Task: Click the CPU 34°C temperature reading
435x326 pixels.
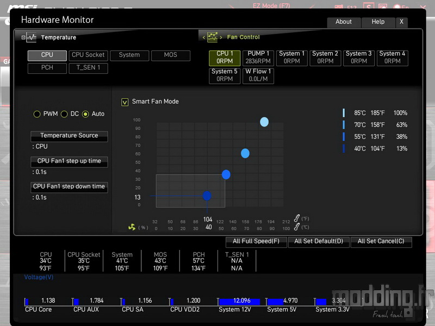Action: [x=46, y=261]
